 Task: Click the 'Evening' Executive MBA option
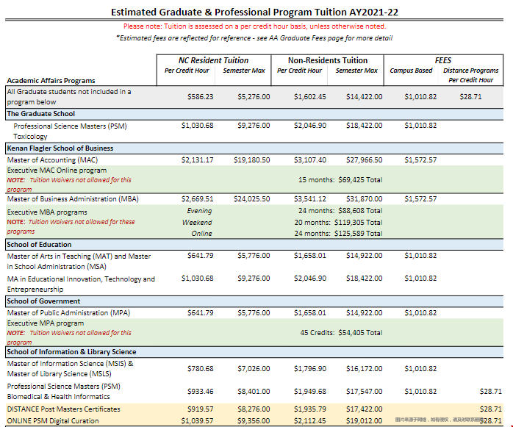199,211
